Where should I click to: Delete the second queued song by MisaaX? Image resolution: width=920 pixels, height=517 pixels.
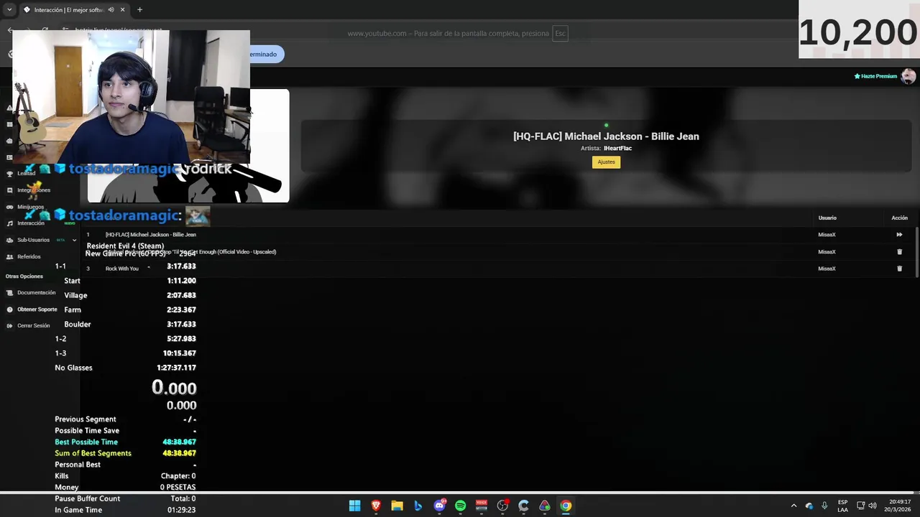click(899, 252)
